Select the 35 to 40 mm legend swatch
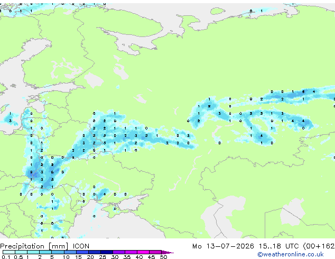Image resolution: width=335 pixels, height=259 pixels. click(x=131, y=252)
